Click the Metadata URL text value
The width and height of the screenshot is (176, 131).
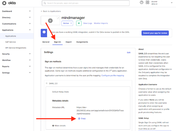(x=100, y=111)
